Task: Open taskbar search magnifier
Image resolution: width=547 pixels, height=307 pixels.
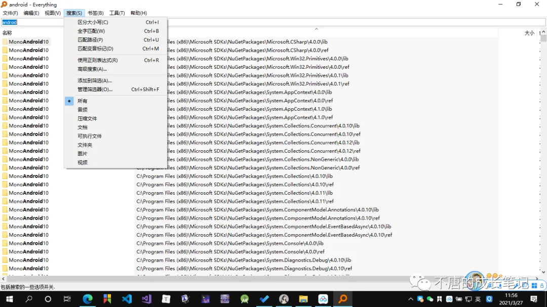Action: coord(29,299)
